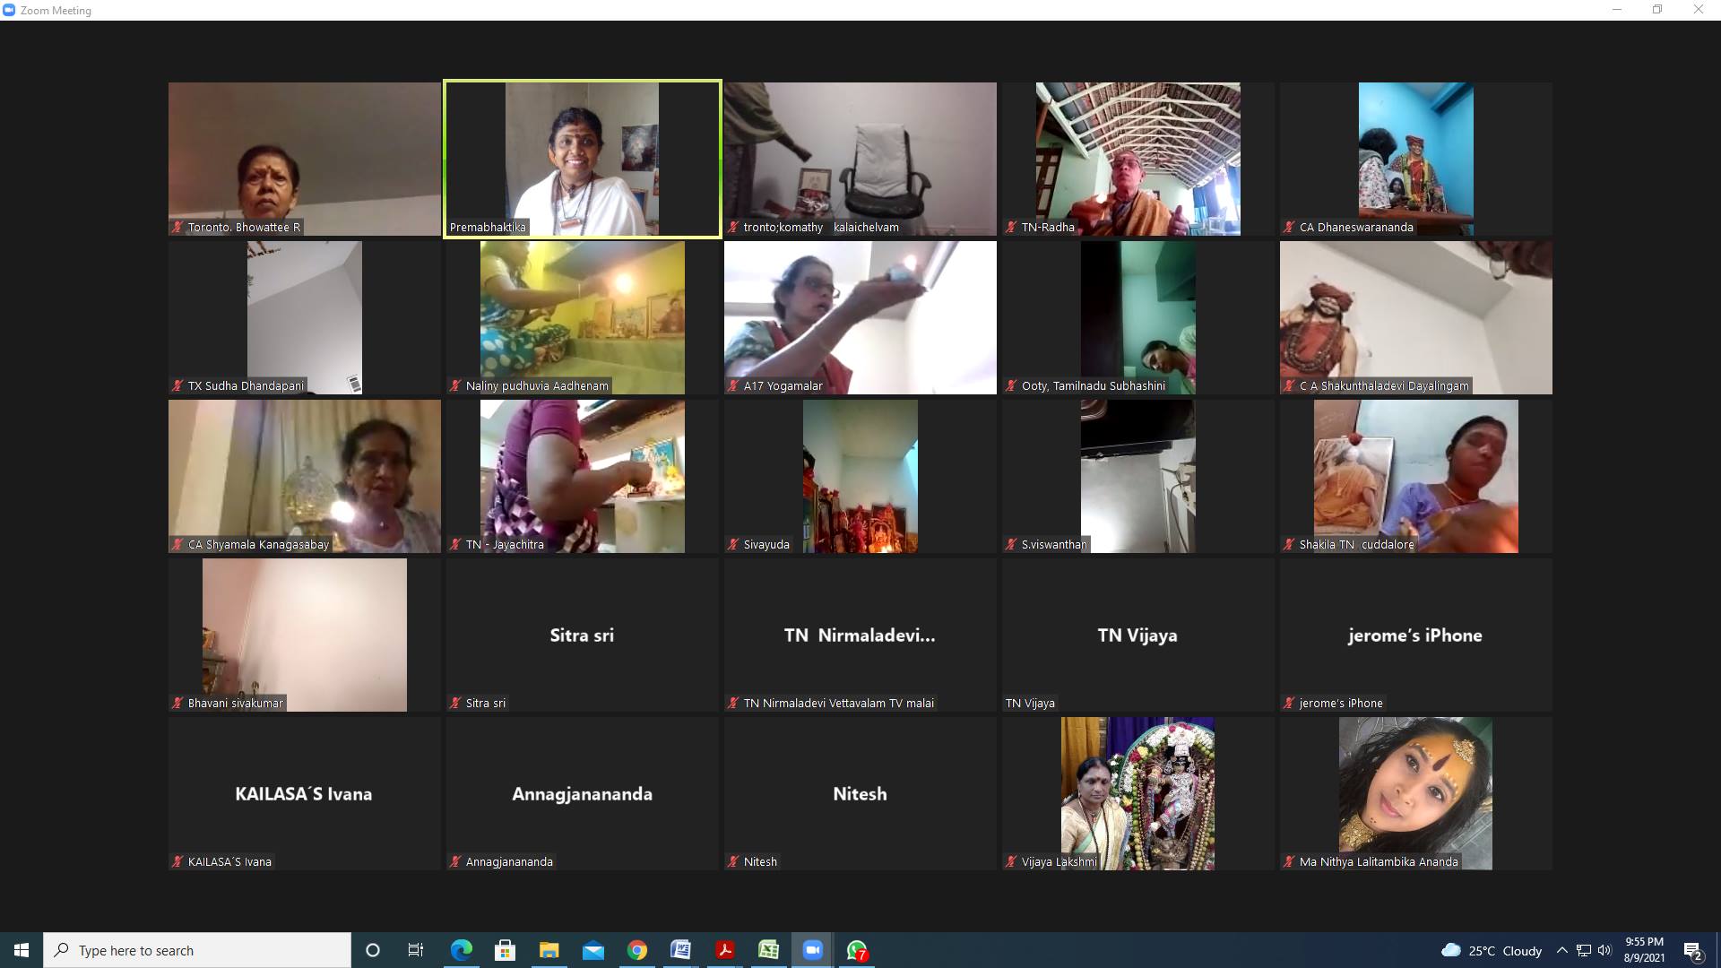Open the Windows notification center
The image size is (1721, 968).
[1692, 950]
